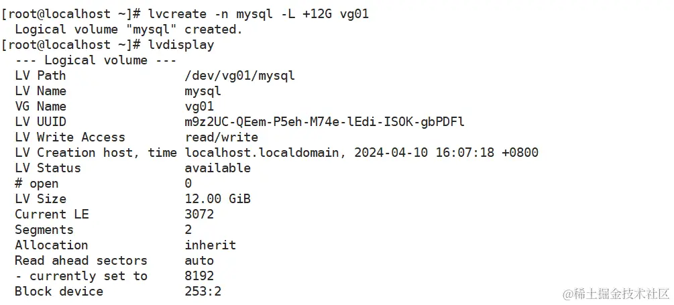This screenshot has height=305, width=674.
Task: Click the '# open' value 0
Action: click(x=188, y=183)
